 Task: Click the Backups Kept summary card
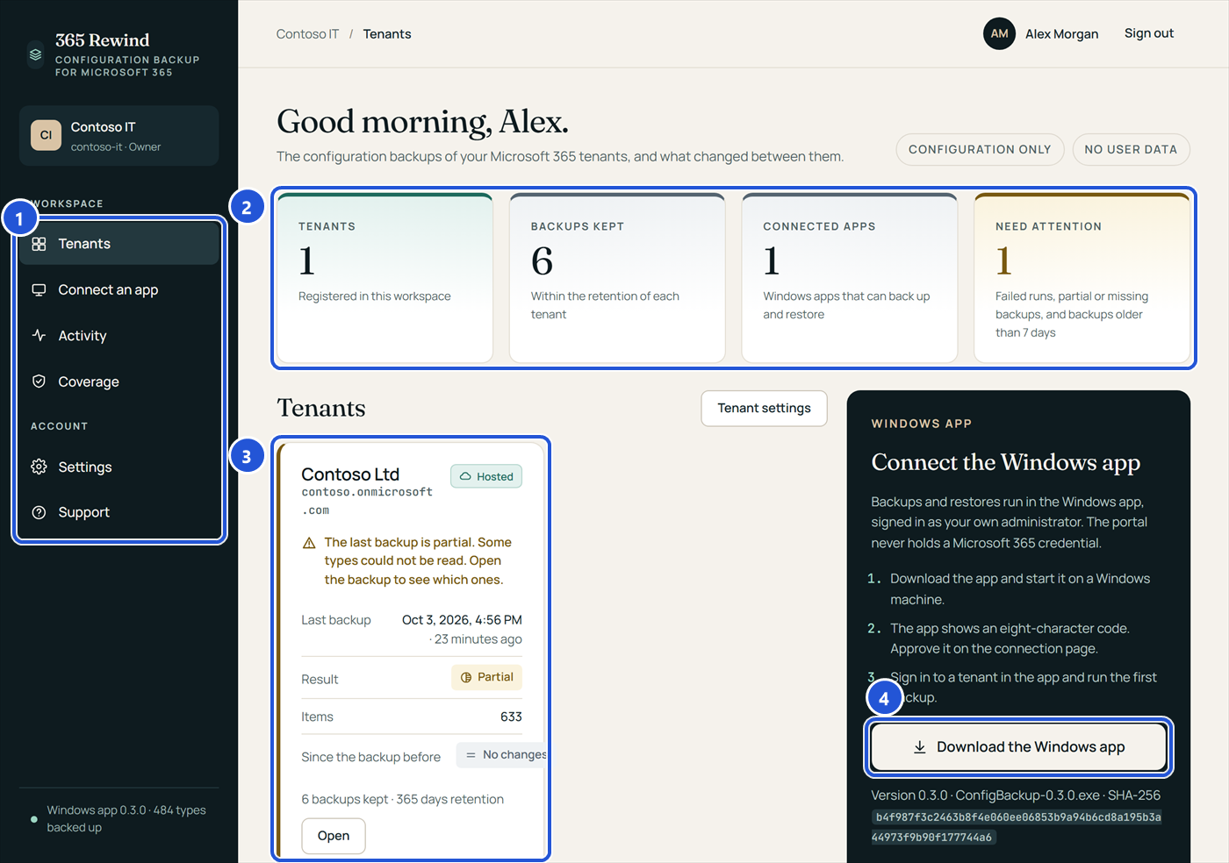point(617,278)
